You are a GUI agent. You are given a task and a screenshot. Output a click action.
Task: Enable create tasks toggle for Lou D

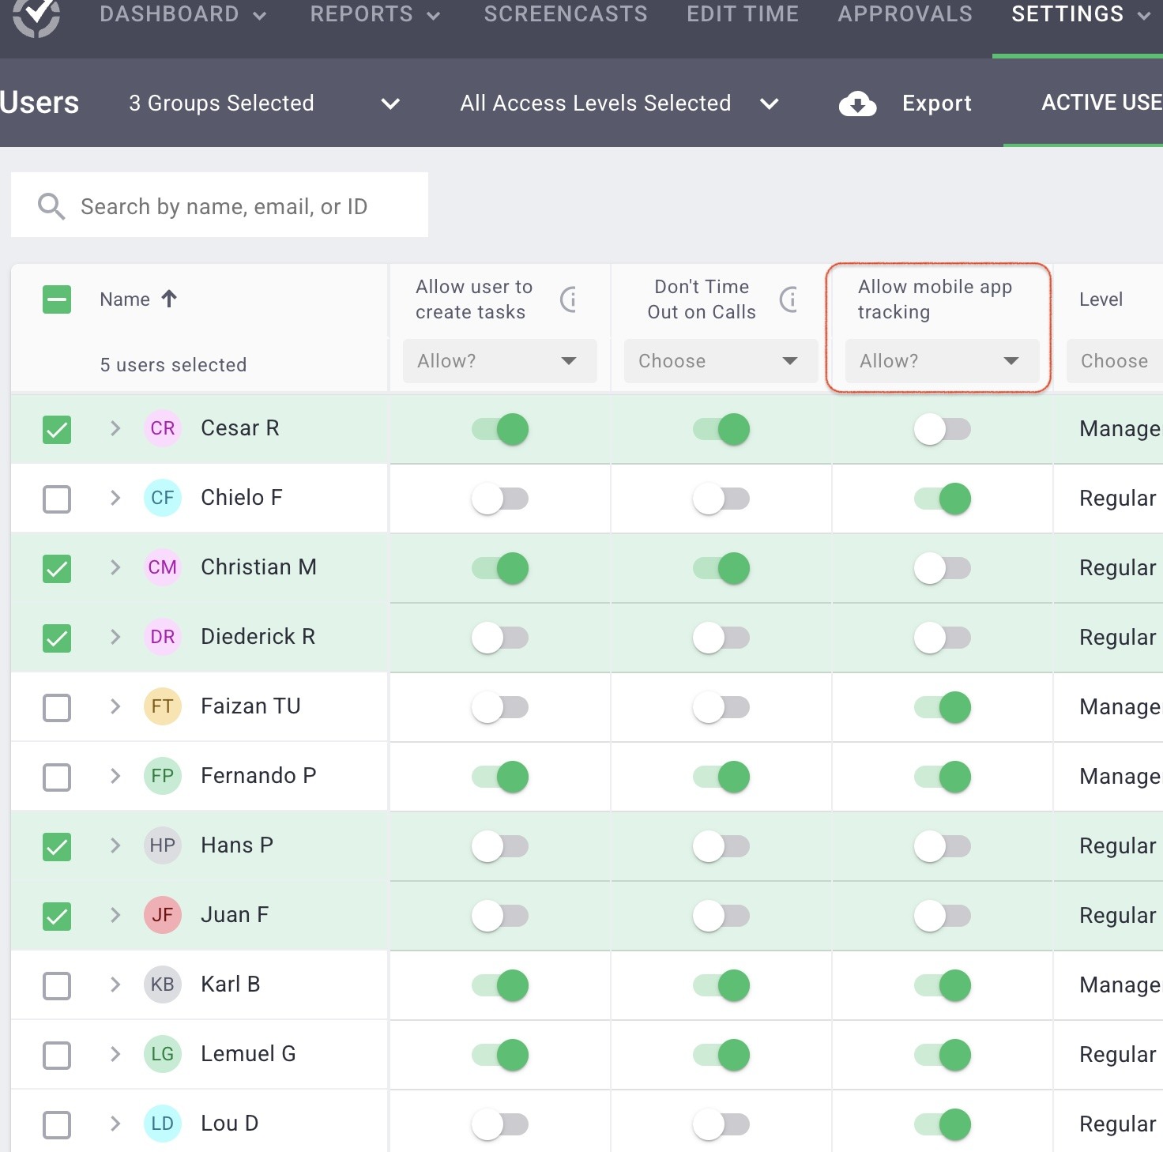(500, 1124)
